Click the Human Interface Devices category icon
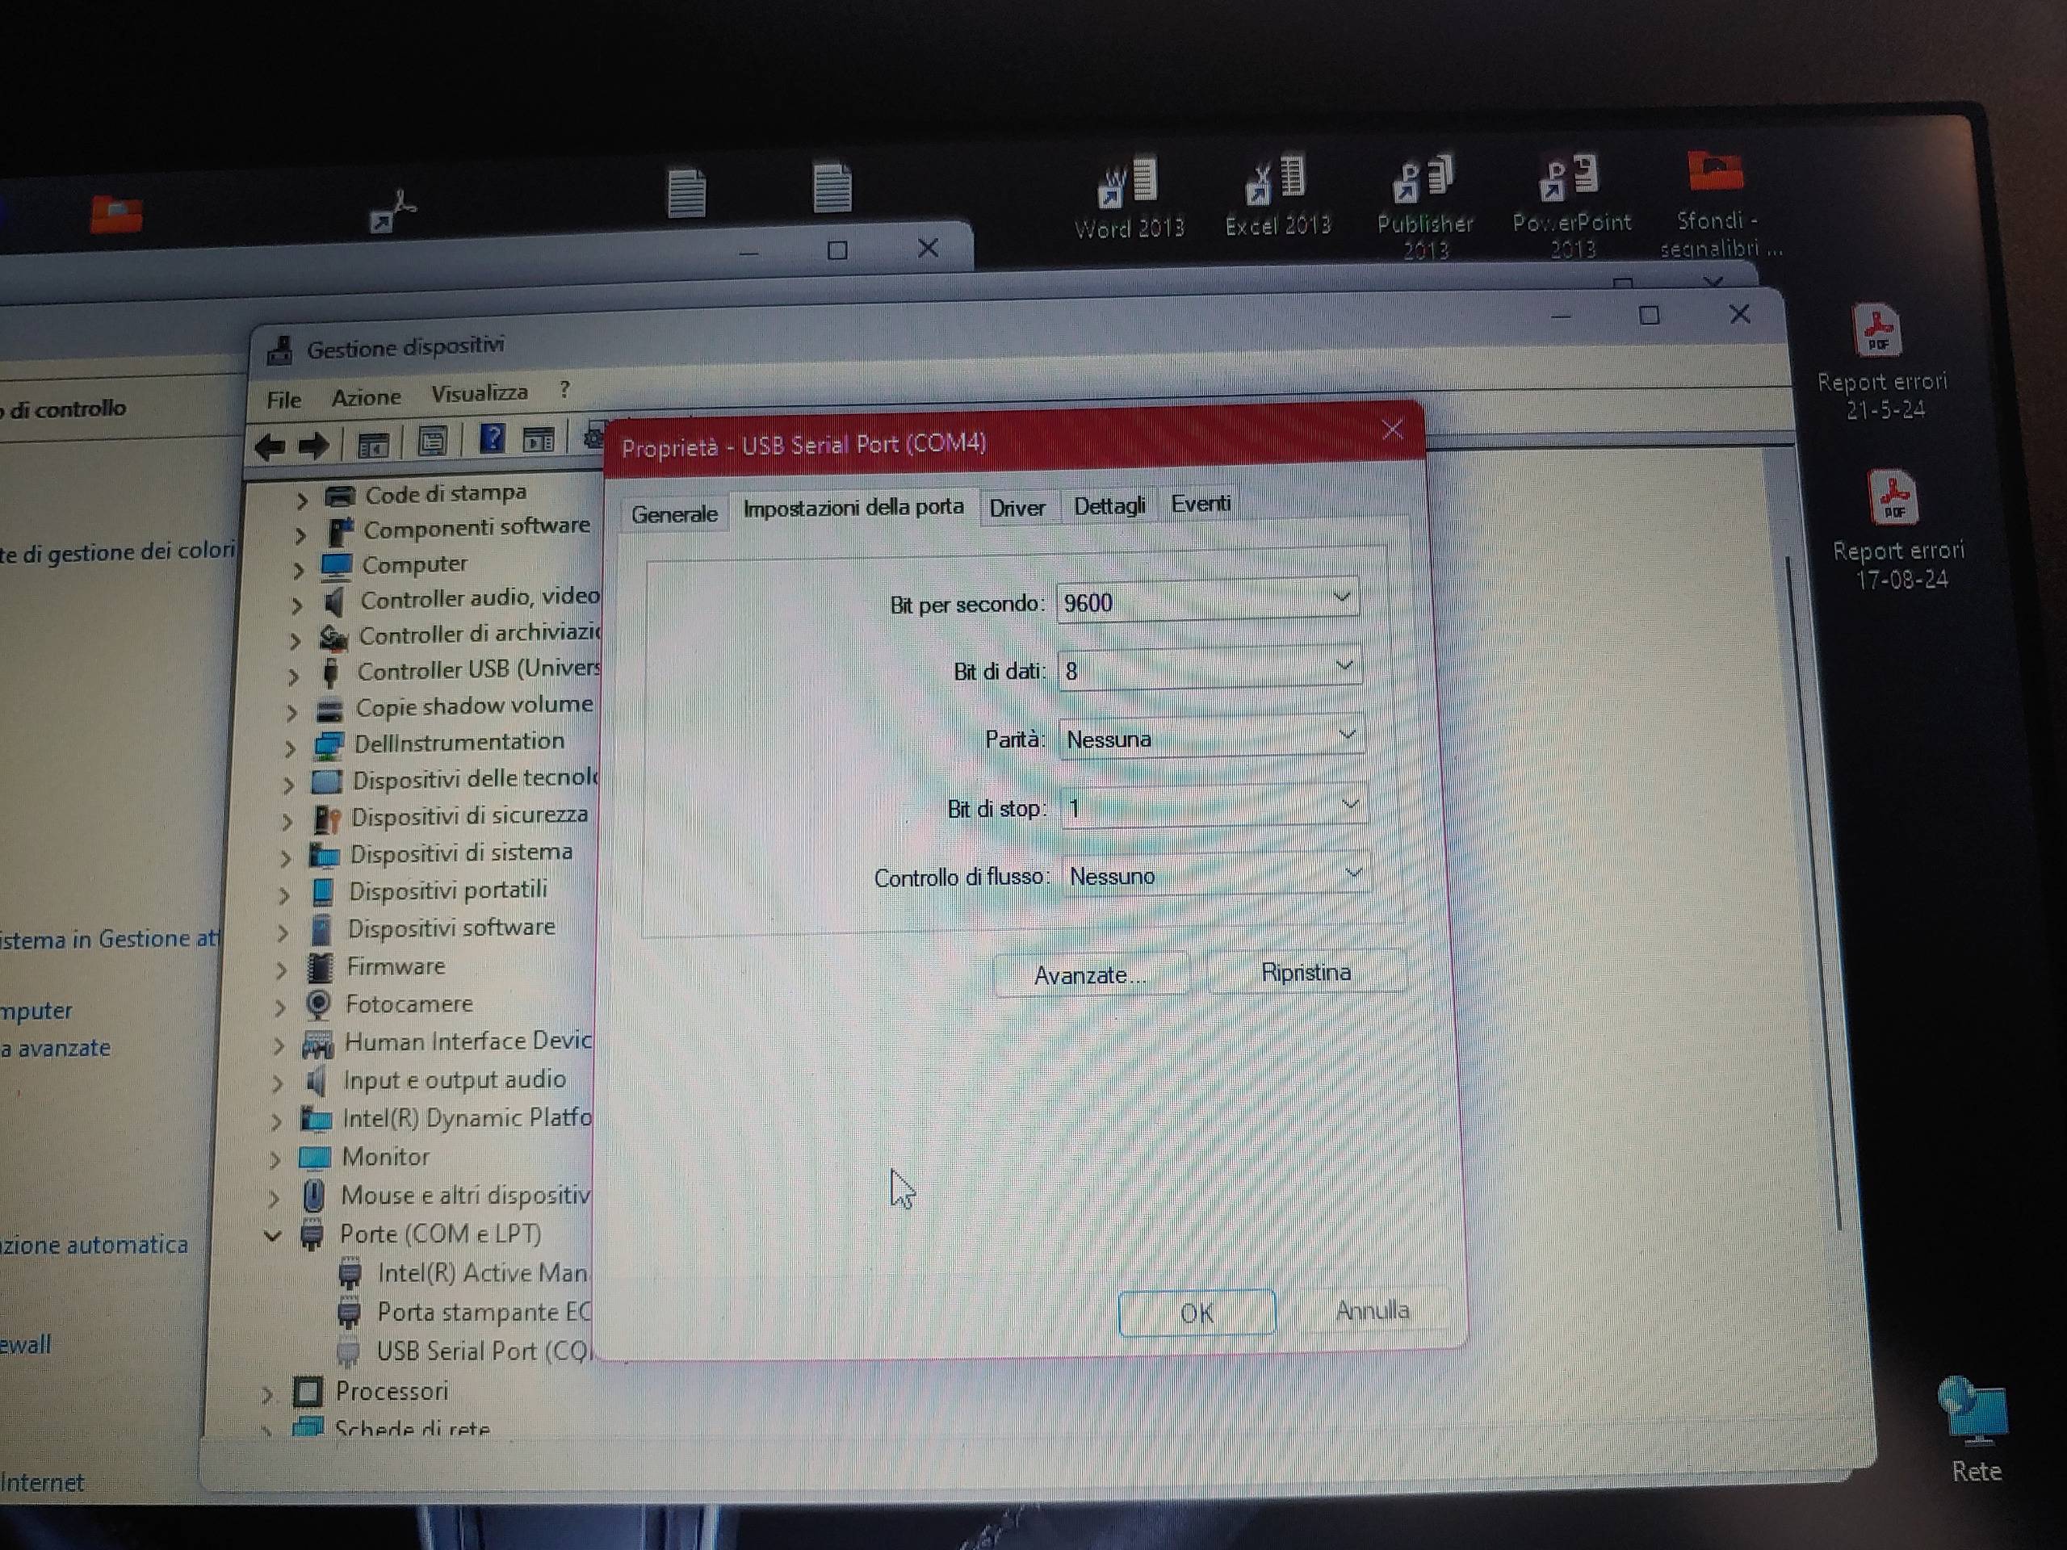2067x1550 pixels. pos(317,1043)
